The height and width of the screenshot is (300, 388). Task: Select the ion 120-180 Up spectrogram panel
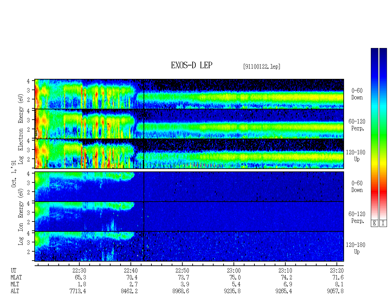[189, 247]
